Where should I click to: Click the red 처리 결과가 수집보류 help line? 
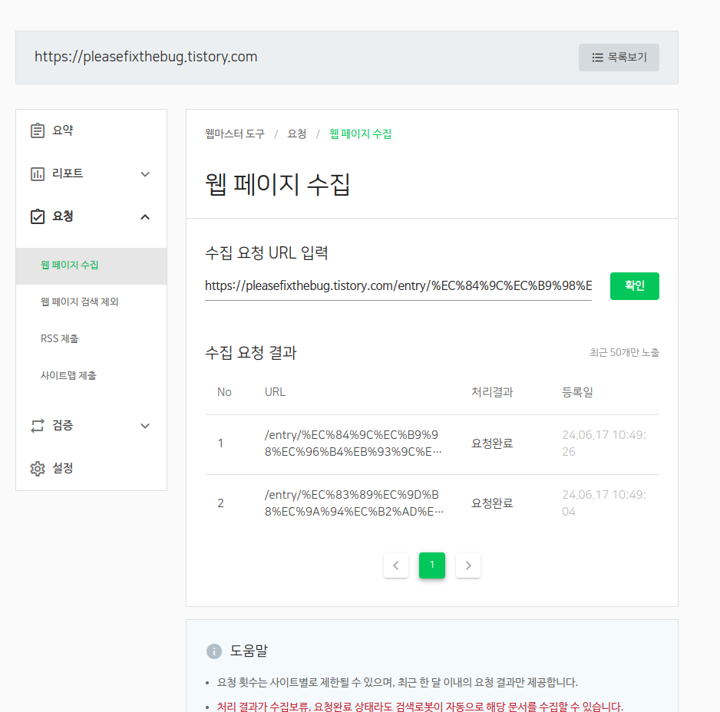point(420,706)
